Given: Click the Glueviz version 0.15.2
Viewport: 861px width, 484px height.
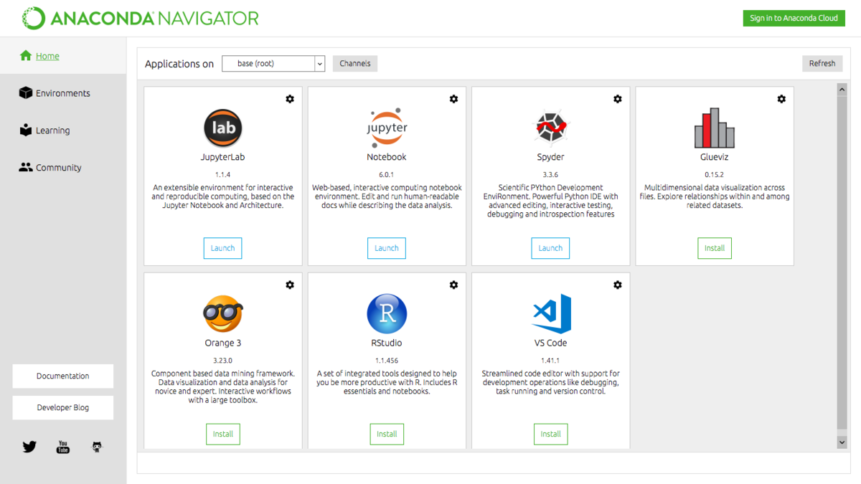Looking at the screenshot, I should [x=715, y=174].
